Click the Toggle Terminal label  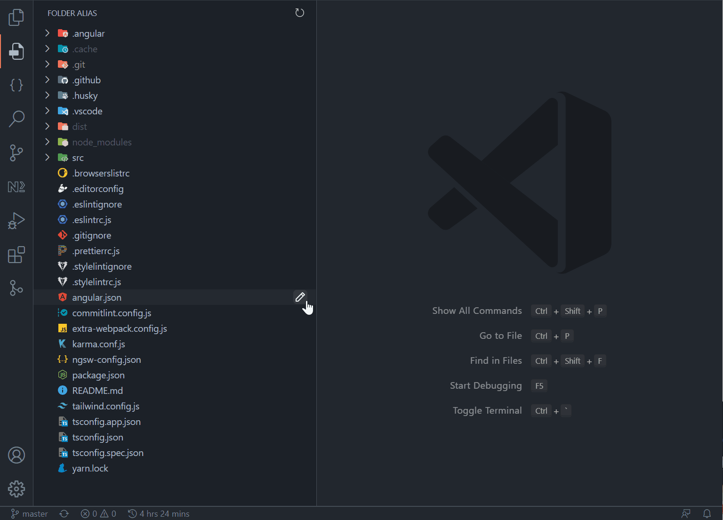[x=487, y=411]
